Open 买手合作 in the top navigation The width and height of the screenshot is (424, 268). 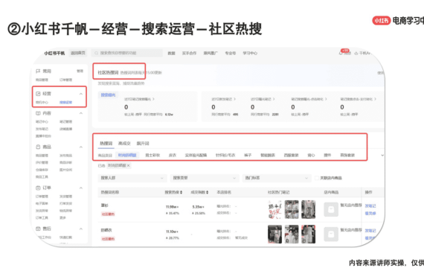coord(189,53)
